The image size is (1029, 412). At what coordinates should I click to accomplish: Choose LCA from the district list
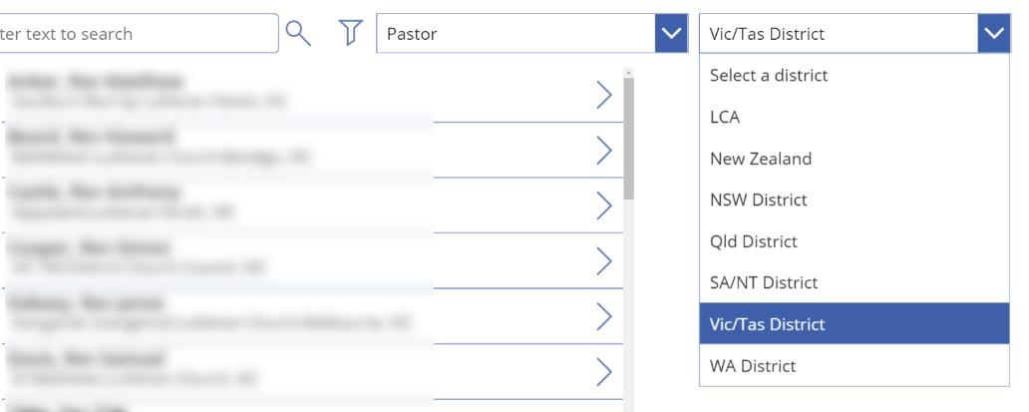[x=855, y=117]
